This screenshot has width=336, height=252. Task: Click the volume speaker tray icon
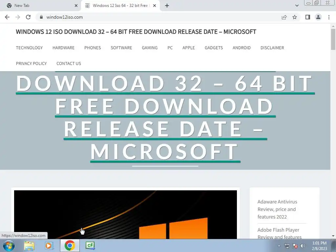303,246
